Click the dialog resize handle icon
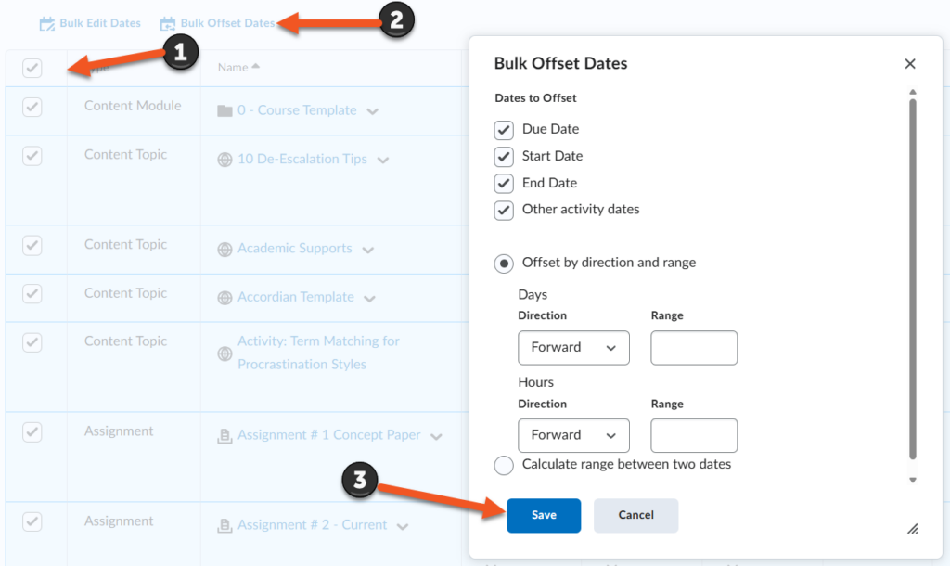The image size is (950, 566). pyautogui.click(x=912, y=529)
